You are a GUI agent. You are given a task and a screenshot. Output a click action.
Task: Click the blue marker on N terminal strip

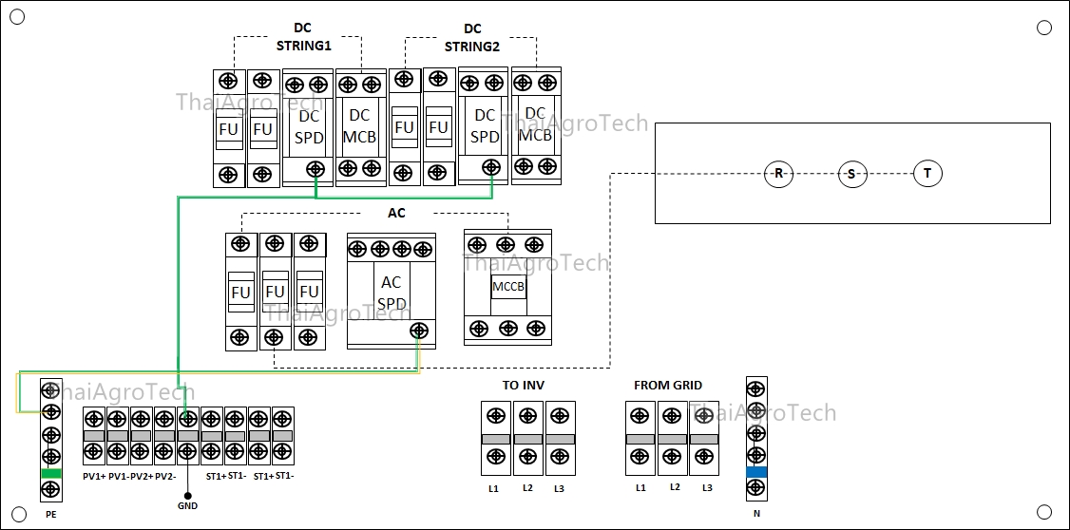(x=756, y=472)
